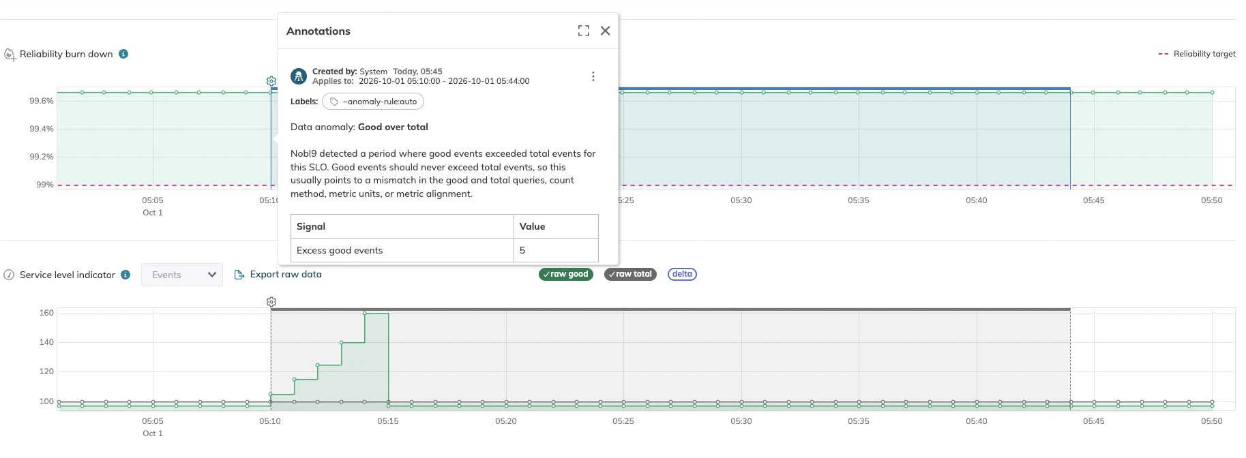Click the System author avatar icon
The width and height of the screenshot is (1246, 458).
pos(299,76)
